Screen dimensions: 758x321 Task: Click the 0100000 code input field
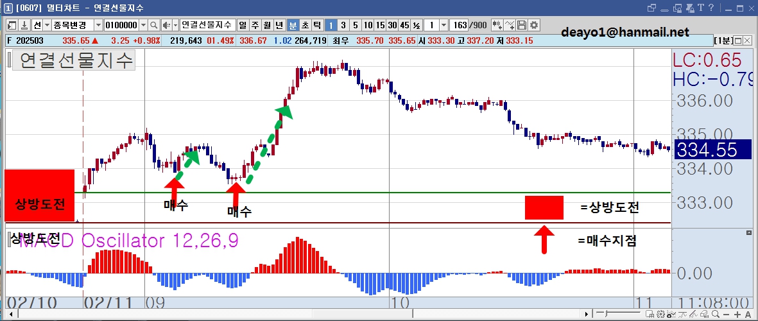pos(121,25)
